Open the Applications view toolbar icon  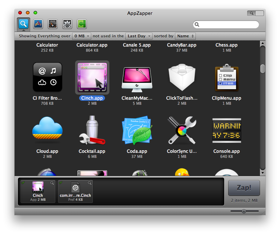click(x=38, y=24)
